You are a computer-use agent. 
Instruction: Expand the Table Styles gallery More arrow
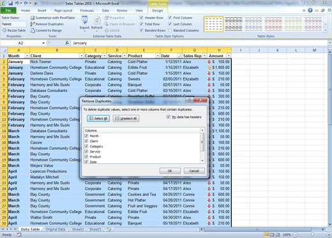point(326,30)
